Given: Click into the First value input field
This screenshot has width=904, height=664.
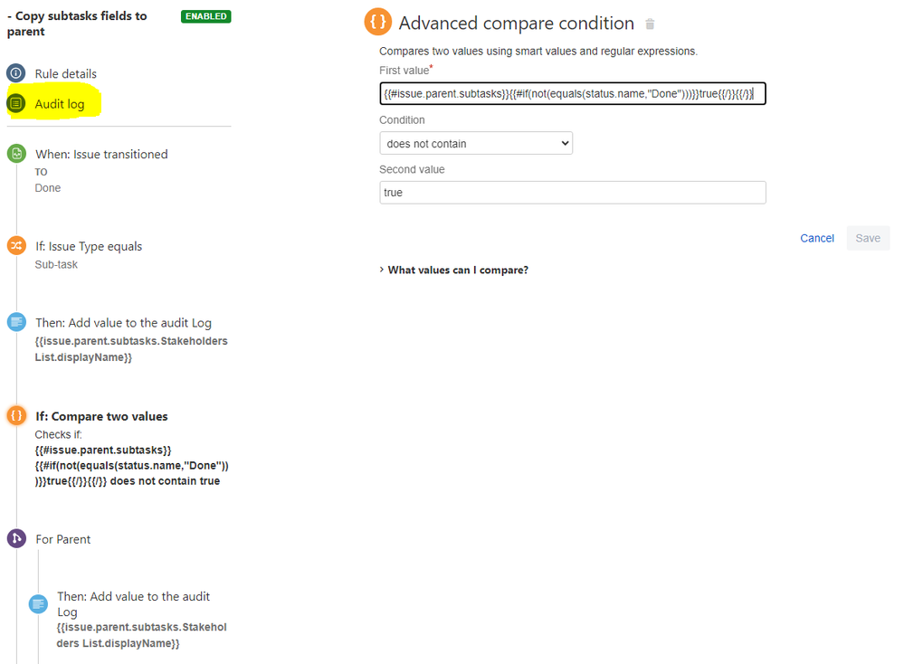Looking at the screenshot, I should click(573, 93).
